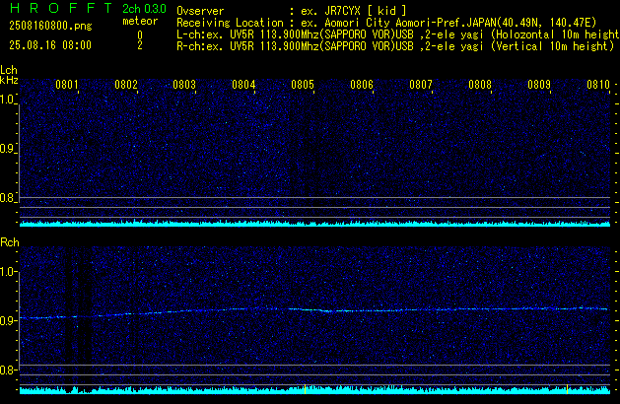Click the Rch 1.0 kHz axis label
The image size is (620, 404).
coord(7,272)
